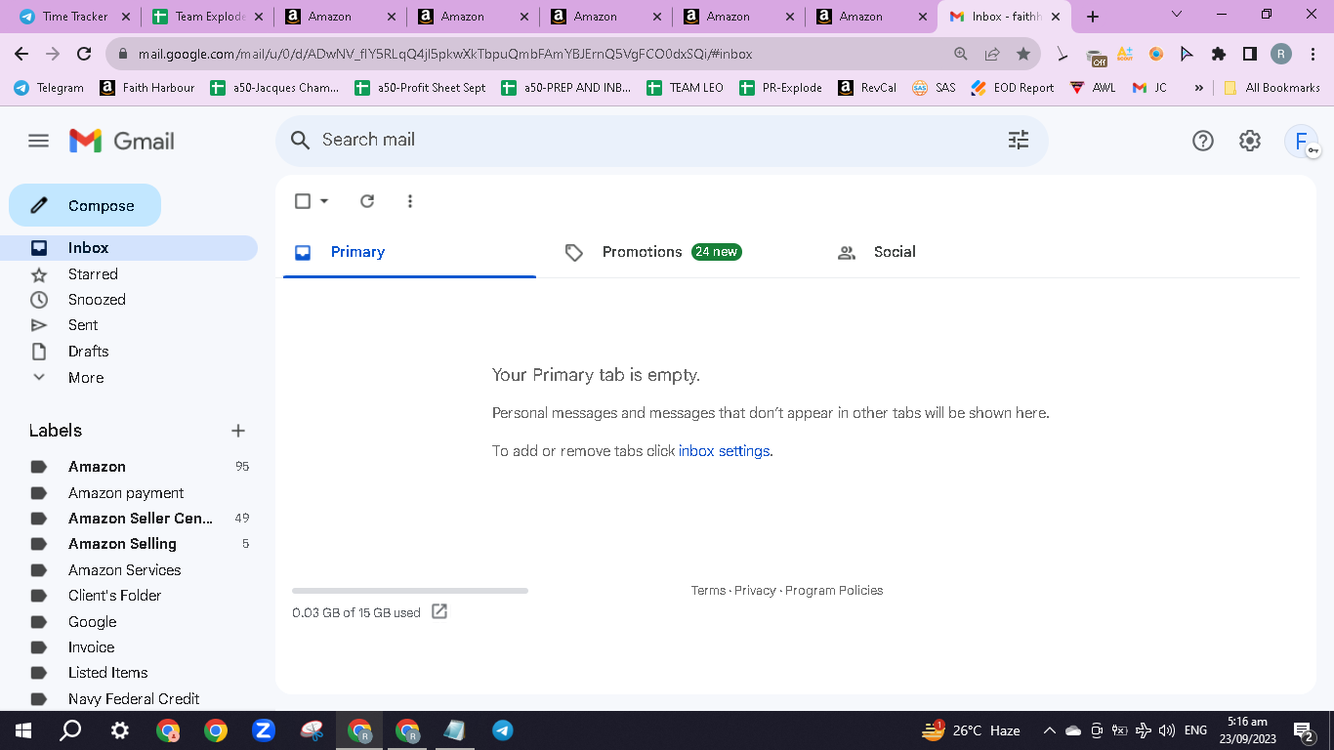
Task: Show hidden system tray icons
Action: (1049, 730)
